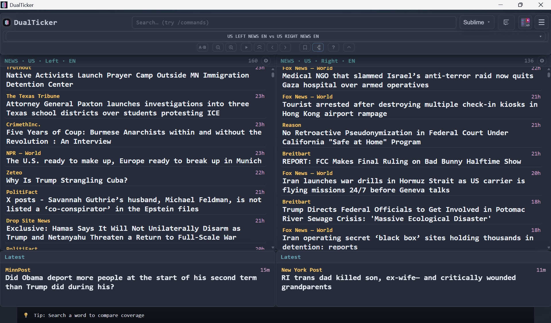
Task: Open the Sublime theme dropdown
Action: 476,22
